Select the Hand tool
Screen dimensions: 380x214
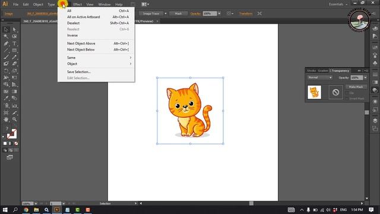pos(6,119)
